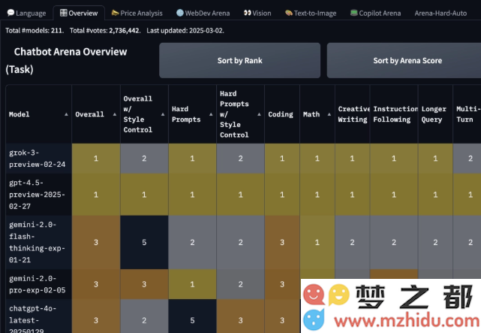Open the WebDev Arena tab
481x333 pixels.
pyautogui.click(x=203, y=14)
